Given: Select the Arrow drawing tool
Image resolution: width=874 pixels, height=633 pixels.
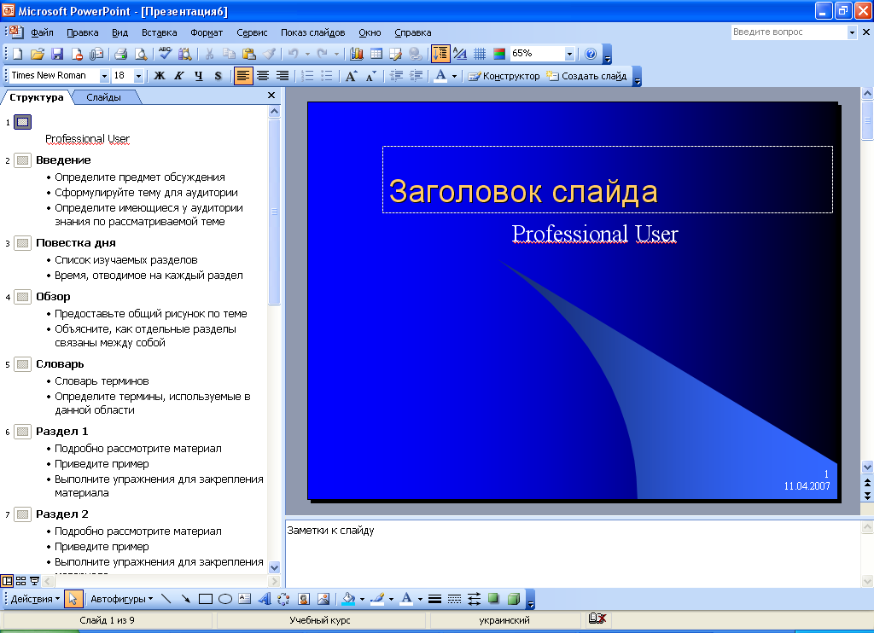Looking at the screenshot, I should pos(185,599).
